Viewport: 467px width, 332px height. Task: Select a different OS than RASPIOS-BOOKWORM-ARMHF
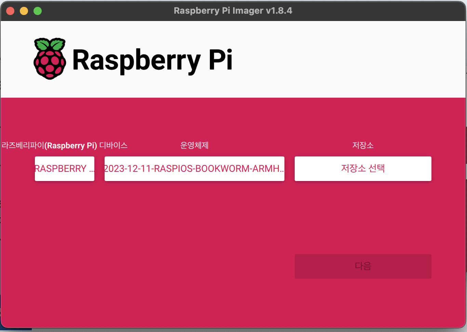pyautogui.click(x=194, y=168)
